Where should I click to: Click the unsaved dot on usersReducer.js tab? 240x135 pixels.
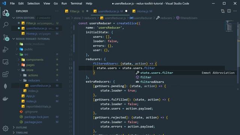pos(126,11)
